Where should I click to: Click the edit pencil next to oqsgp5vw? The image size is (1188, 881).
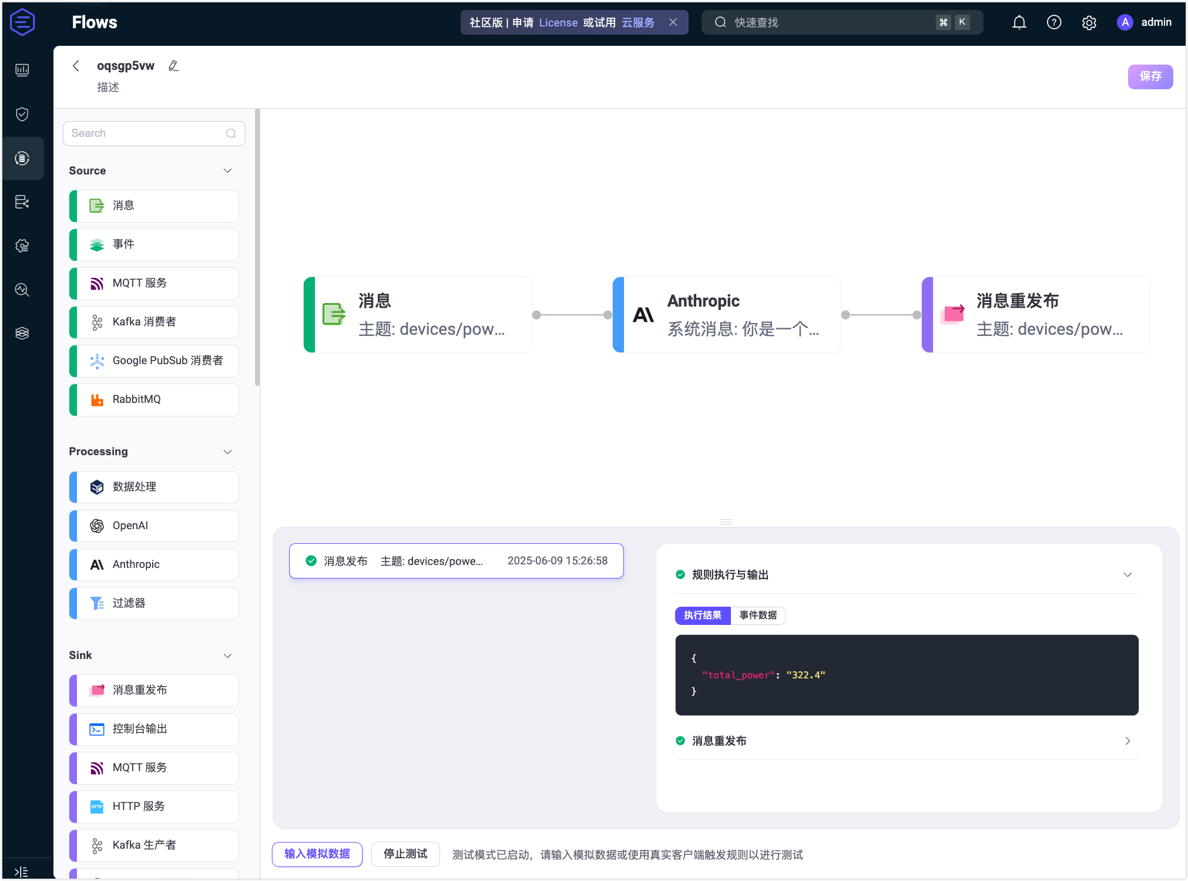173,66
